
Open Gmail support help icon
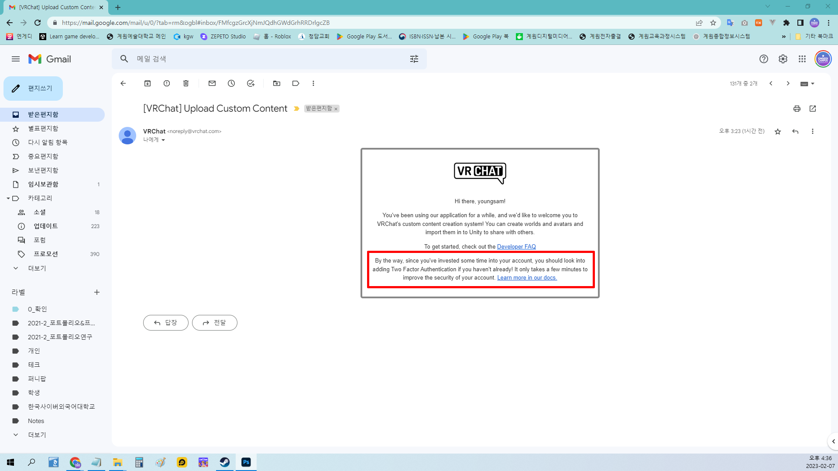click(x=764, y=59)
